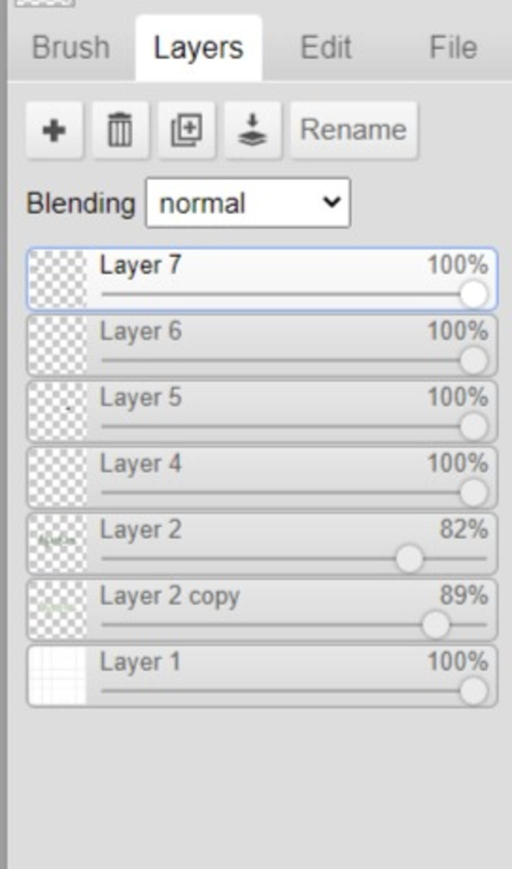The height and width of the screenshot is (869, 512).
Task: Click the Layer 4 thumbnail
Action: tap(57, 477)
